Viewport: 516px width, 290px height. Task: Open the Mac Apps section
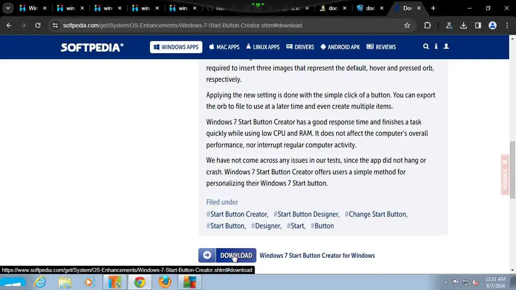click(x=224, y=47)
